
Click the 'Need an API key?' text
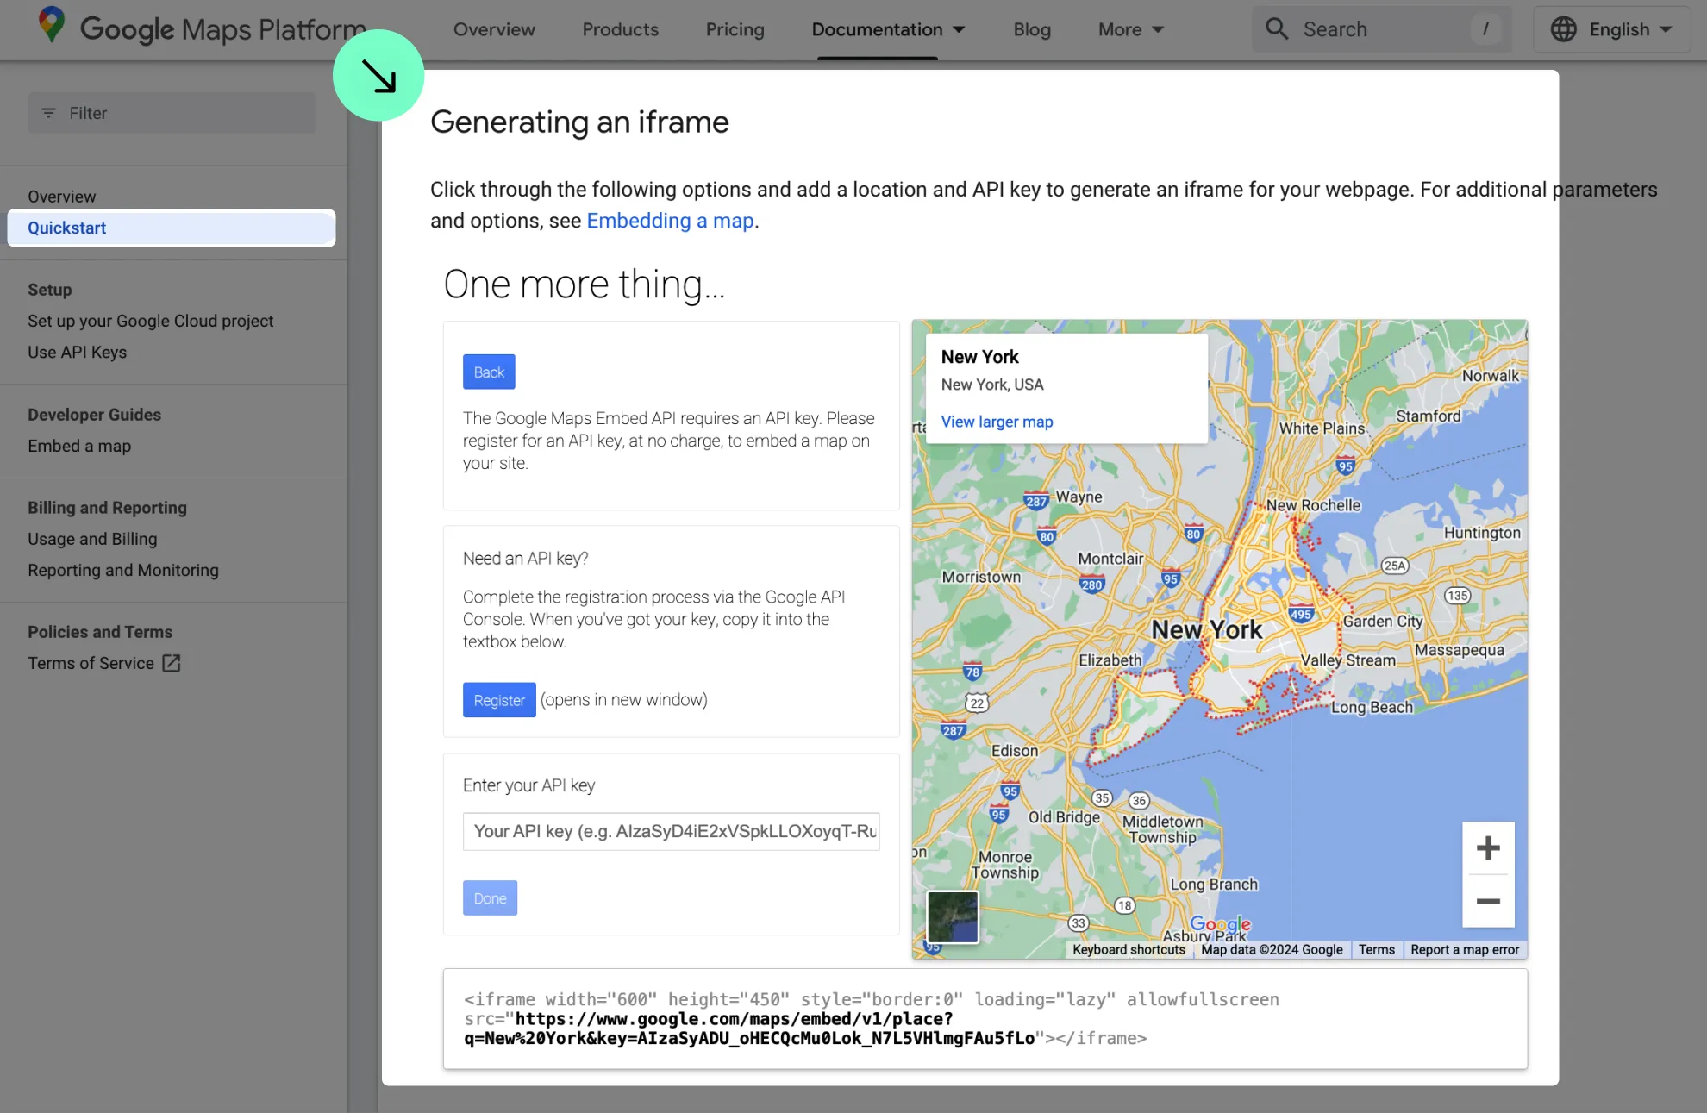pos(525,559)
